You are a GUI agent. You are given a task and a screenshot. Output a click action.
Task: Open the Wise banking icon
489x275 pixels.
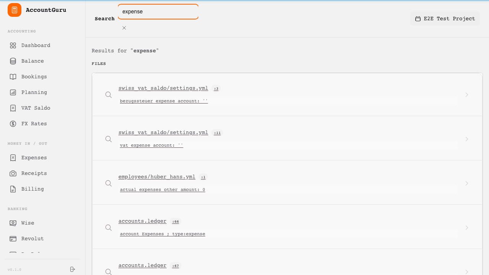point(13,223)
